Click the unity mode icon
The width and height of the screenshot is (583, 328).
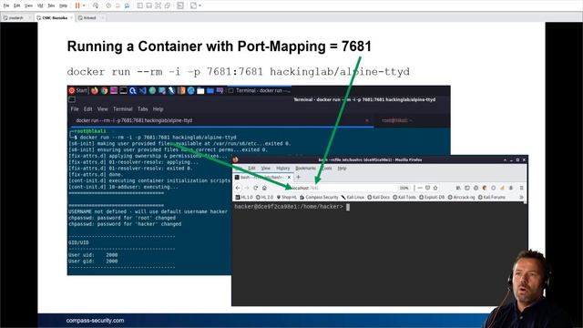click(x=168, y=5)
